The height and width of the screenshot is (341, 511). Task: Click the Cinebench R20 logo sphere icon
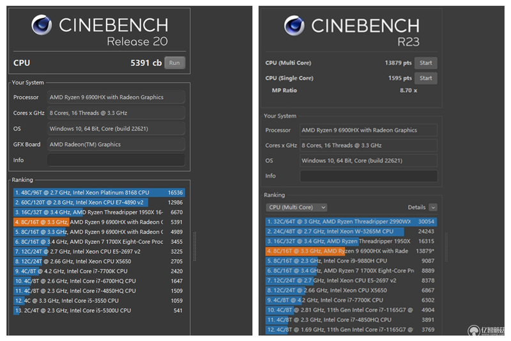click(42, 25)
